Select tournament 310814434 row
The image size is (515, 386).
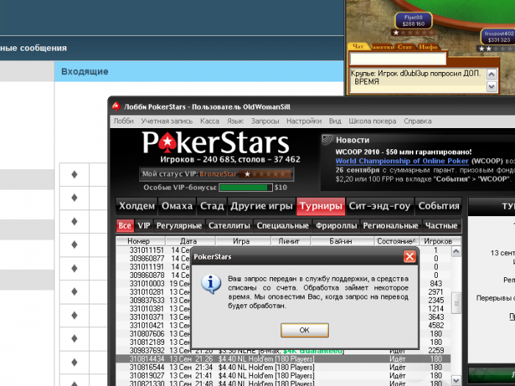coord(283,359)
